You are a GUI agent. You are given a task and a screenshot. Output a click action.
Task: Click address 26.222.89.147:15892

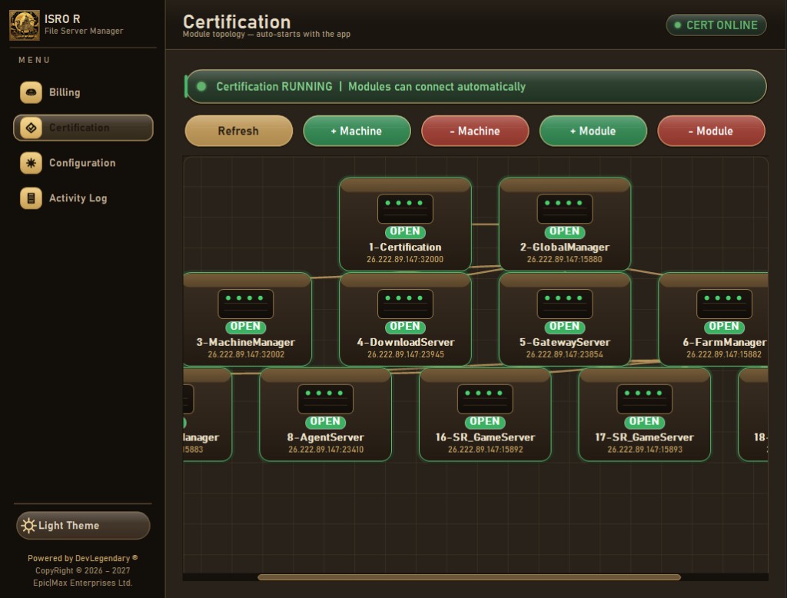point(486,450)
